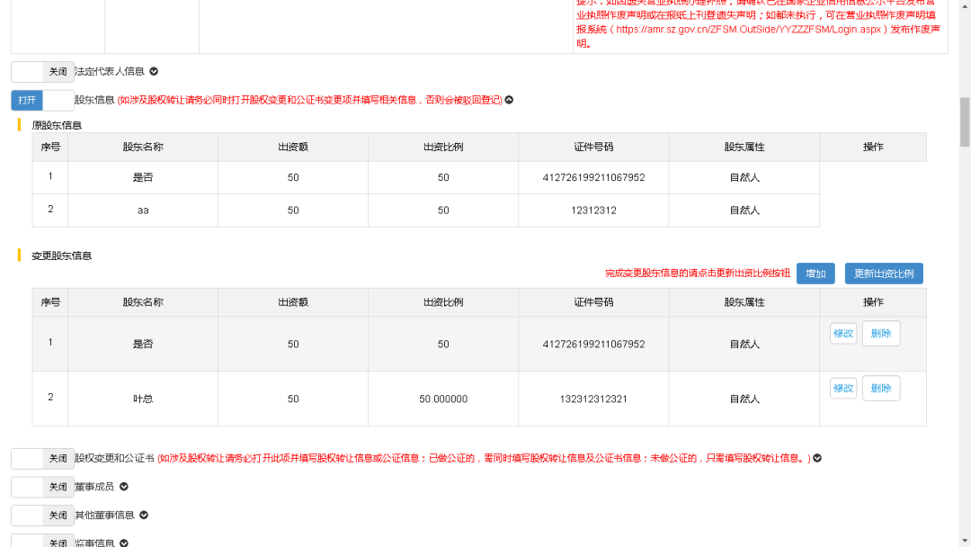
Task: Click name cell 叶总 in changed table
Action: click(x=143, y=399)
